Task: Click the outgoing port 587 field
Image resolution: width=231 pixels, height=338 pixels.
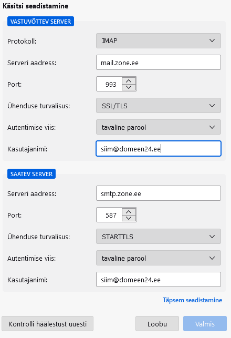Action: [x=109, y=215]
